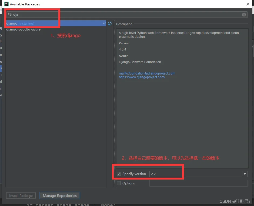The image size is (254, 206).
Task: Click Django Software Foundation author text
Action: [140, 62]
